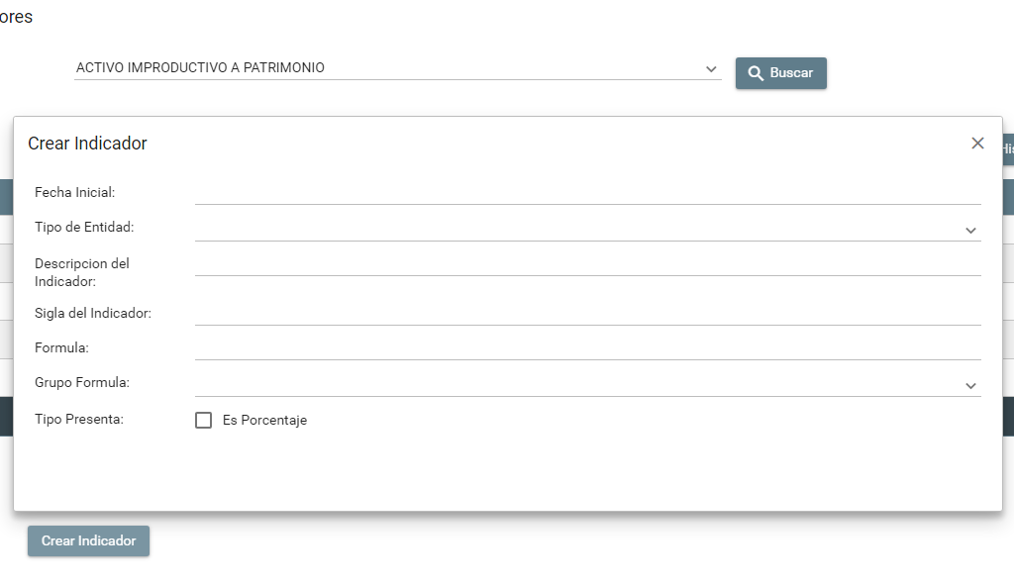Click the Tipo de Entidad select field
This screenshot has width=1014, height=586.
tap(574, 229)
